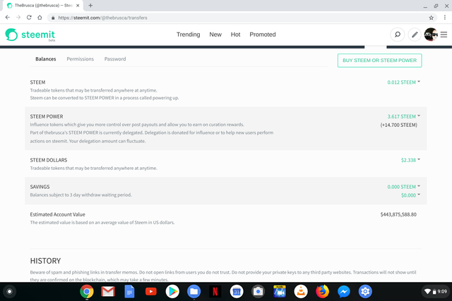Click the browser back arrow
Screen dimensions: 452x301
[x=8, y=18]
